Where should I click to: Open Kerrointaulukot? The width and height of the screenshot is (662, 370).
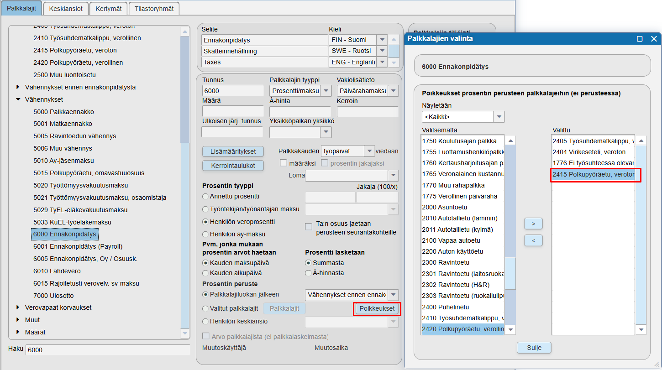[233, 165]
